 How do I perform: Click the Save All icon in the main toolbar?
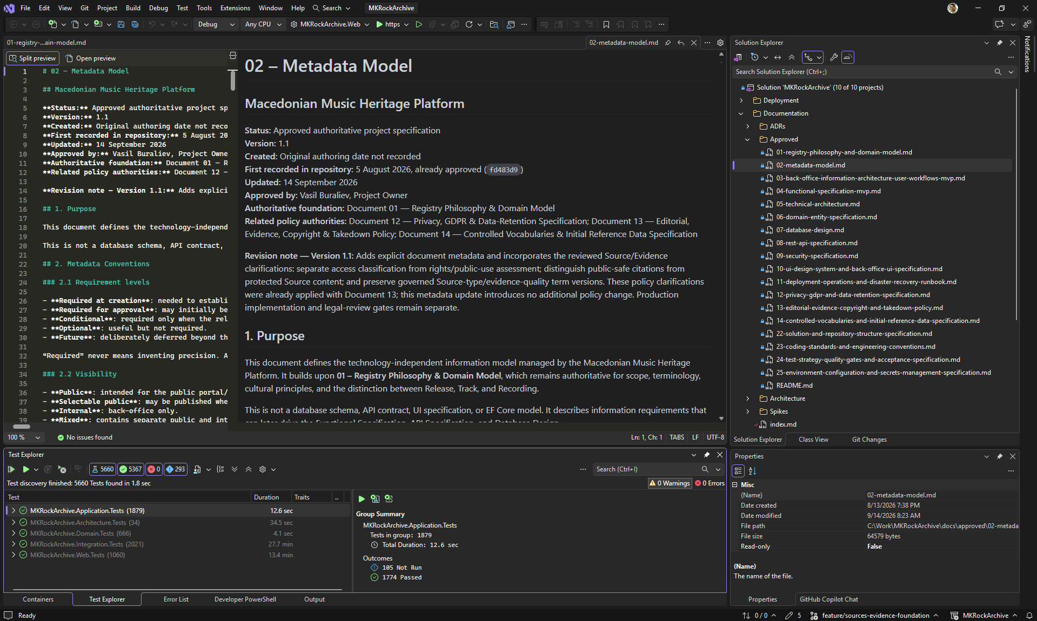pos(135,24)
